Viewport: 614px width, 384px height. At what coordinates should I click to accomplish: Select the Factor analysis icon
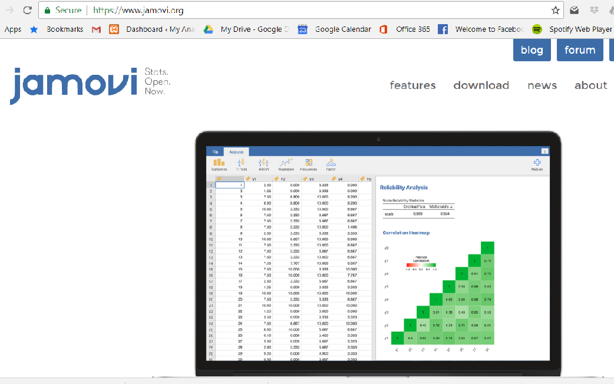331,164
